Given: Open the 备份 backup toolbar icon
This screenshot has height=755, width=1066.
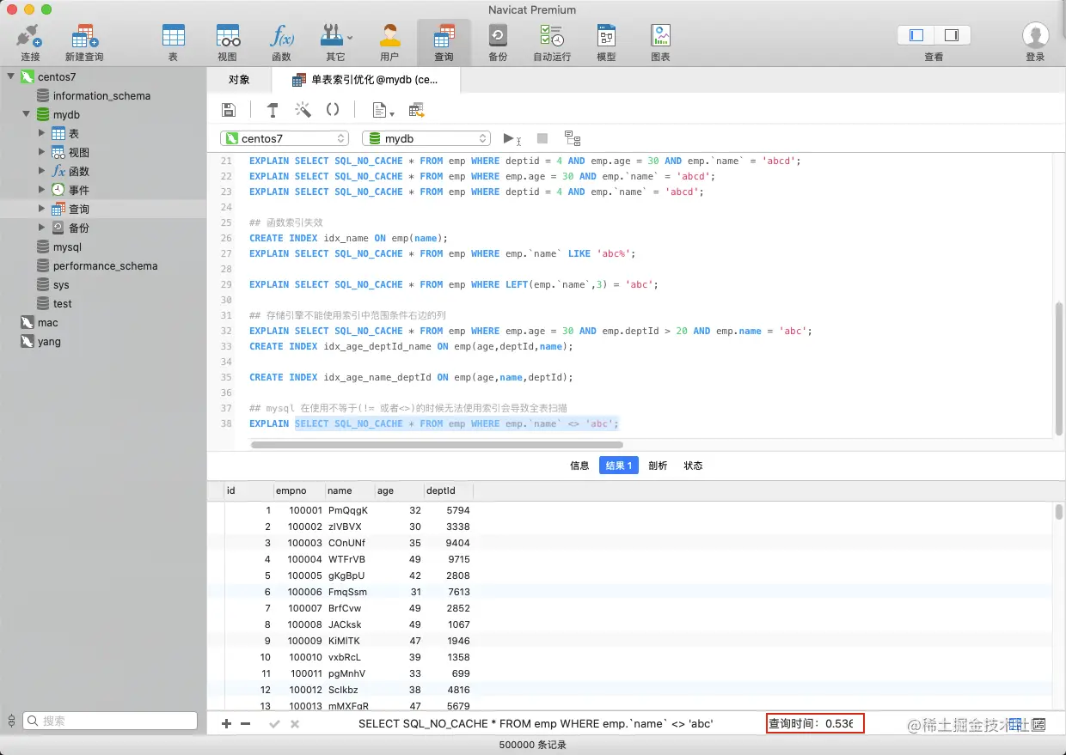Looking at the screenshot, I should coord(498,43).
